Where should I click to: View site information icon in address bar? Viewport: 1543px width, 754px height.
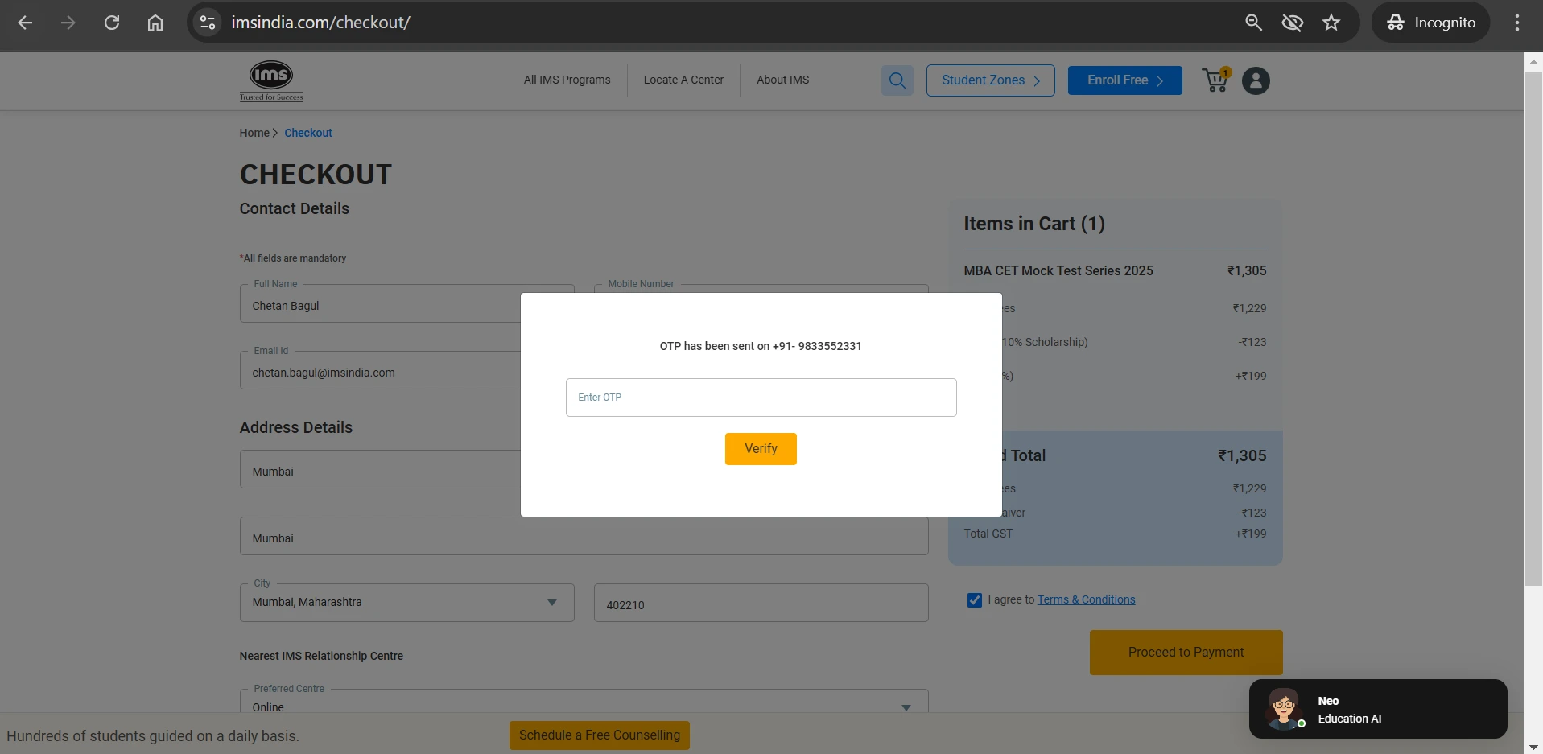208,23
